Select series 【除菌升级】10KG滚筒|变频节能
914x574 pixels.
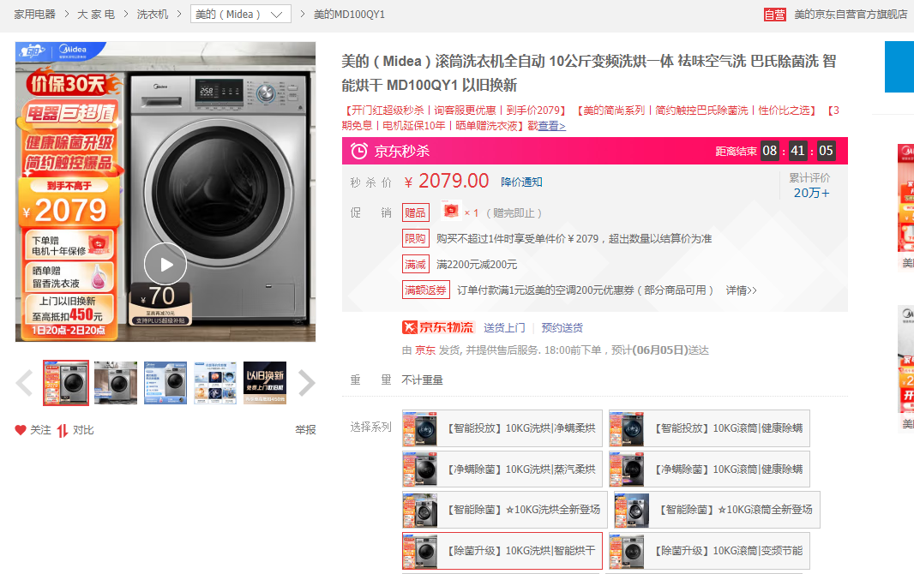coord(709,551)
